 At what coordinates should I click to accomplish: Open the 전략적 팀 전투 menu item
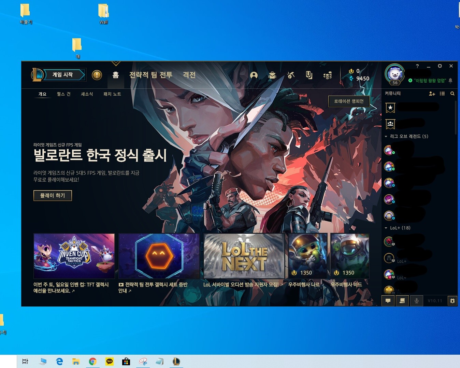(x=151, y=75)
